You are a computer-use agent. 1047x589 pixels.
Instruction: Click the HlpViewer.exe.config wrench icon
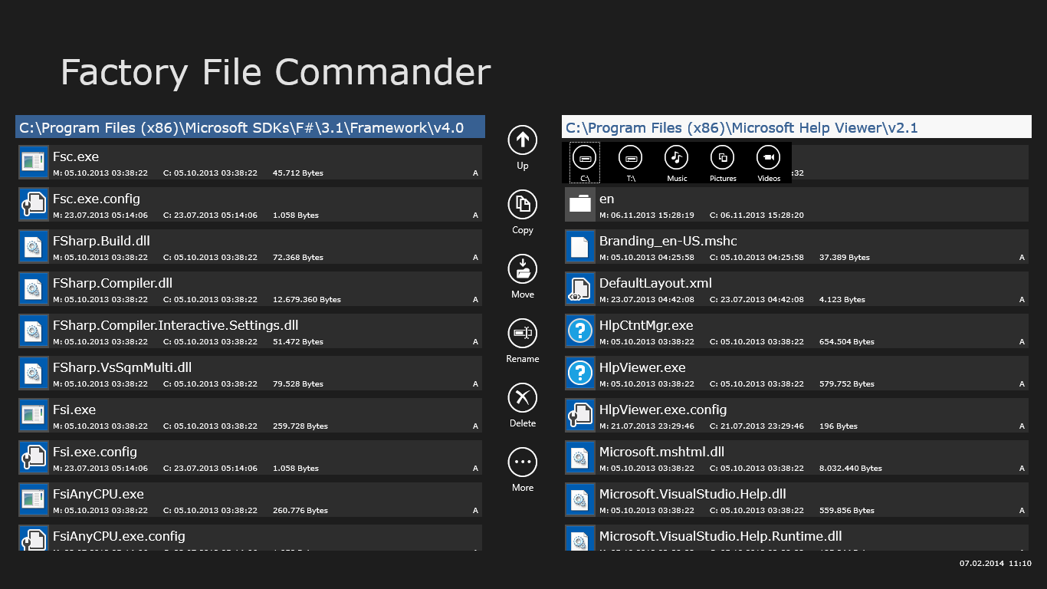[580, 415]
